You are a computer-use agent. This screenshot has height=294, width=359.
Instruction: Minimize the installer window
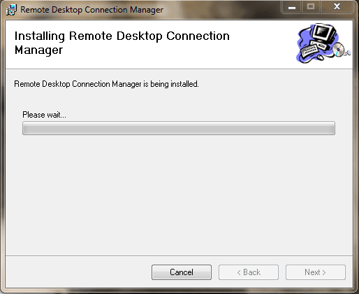292,7
